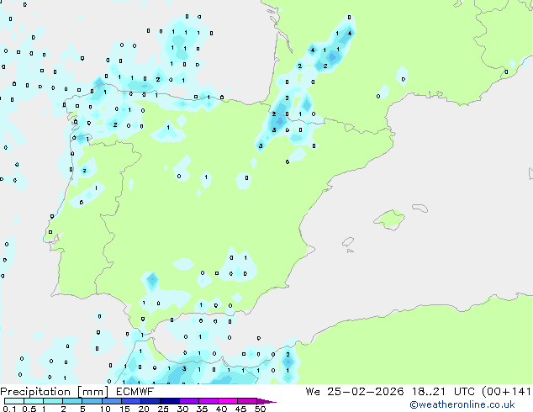Click the legend swatch between 15 and 20
This screenshot has height=412, width=533.
pyautogui.click(x=131, y=401)
